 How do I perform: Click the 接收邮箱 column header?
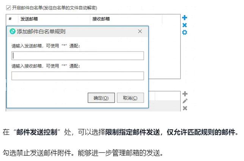[x=101, y=19]
